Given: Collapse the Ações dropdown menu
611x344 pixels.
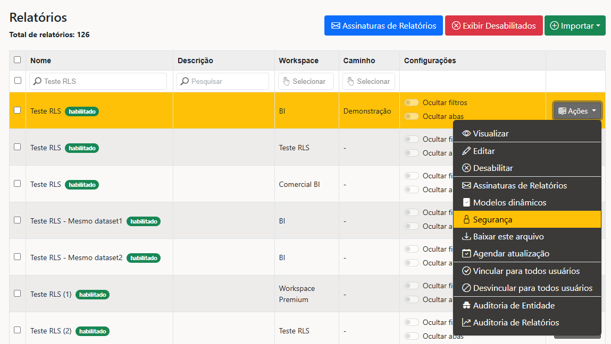Looking at the screenshot, I should pyautogui.click(x=577, y=111).
